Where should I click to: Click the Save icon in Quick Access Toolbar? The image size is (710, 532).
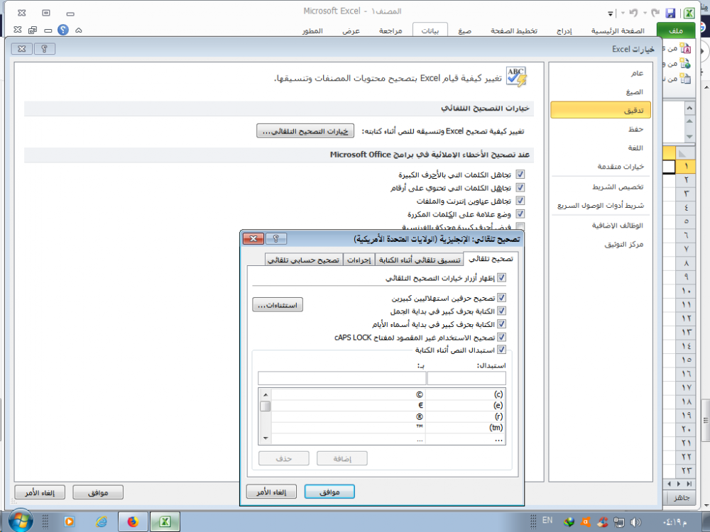click(x=671, y=13)
